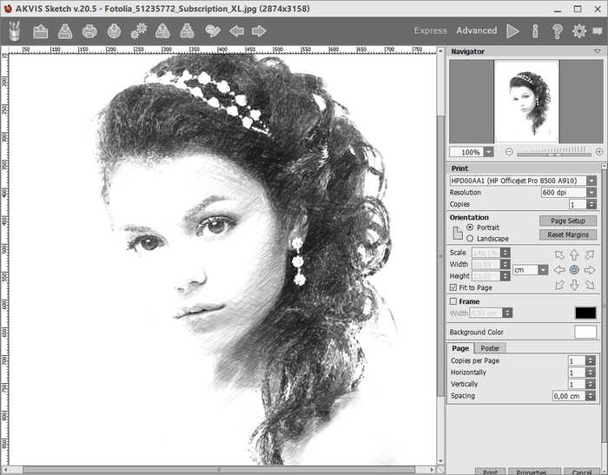Click the guiding lines pencil icon

click(x=213, y=31)
